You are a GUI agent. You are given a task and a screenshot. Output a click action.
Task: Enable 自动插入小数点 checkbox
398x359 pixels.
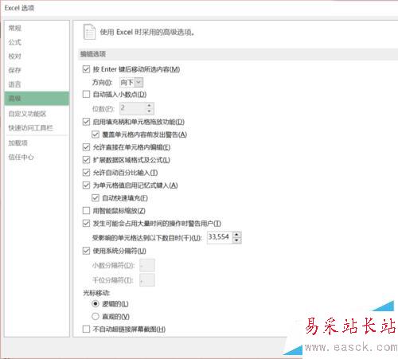(x=86, y=94)
